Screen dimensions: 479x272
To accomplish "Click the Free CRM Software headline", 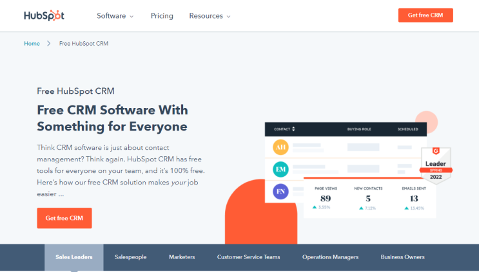I will tap(112, 118).
